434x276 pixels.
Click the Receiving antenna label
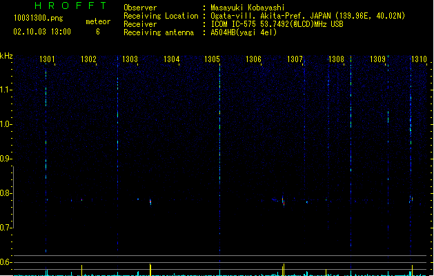(159, 32)
